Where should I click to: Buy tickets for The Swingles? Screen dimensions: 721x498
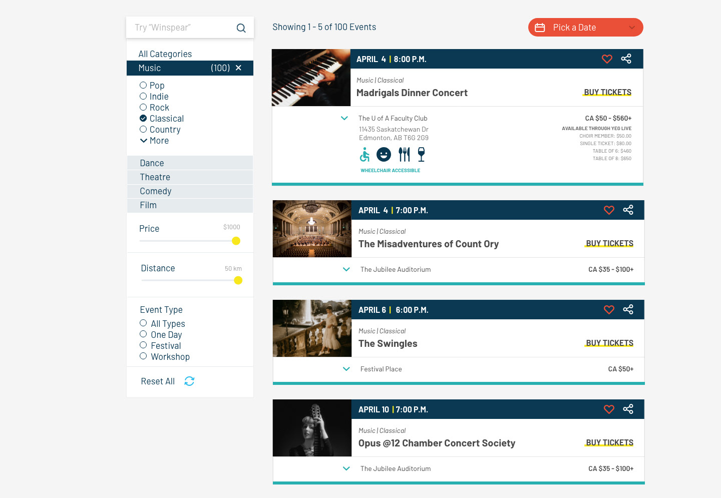pos(609,343)
